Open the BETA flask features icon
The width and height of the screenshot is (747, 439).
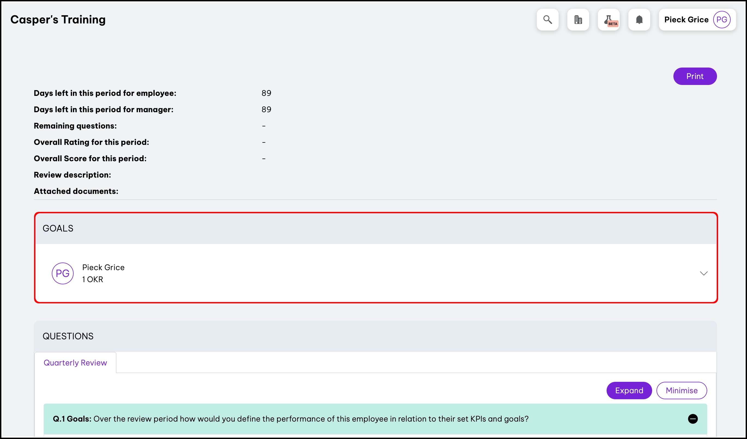(609, 20)
